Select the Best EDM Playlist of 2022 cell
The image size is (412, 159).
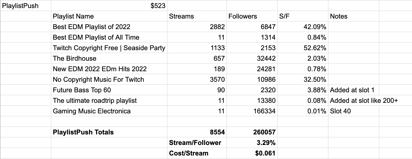pos(109,27)
